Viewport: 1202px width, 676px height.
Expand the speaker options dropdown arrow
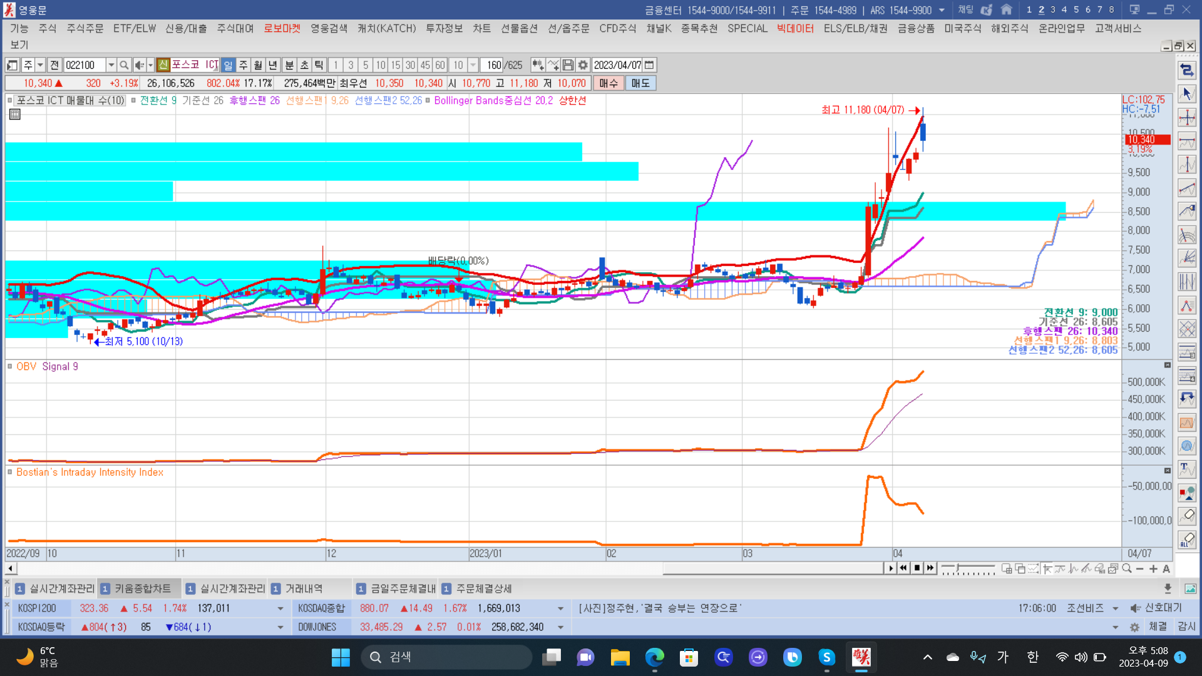(x=150, y=65)
